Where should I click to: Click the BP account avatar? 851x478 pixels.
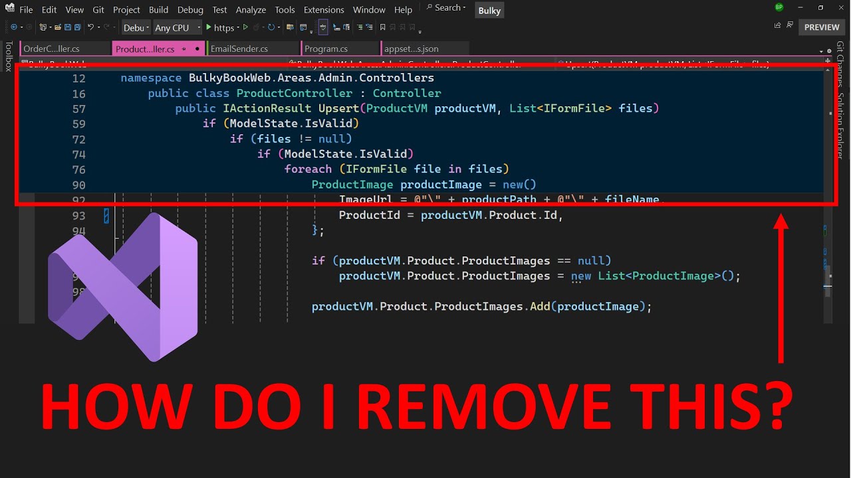[x=779, y=7]
